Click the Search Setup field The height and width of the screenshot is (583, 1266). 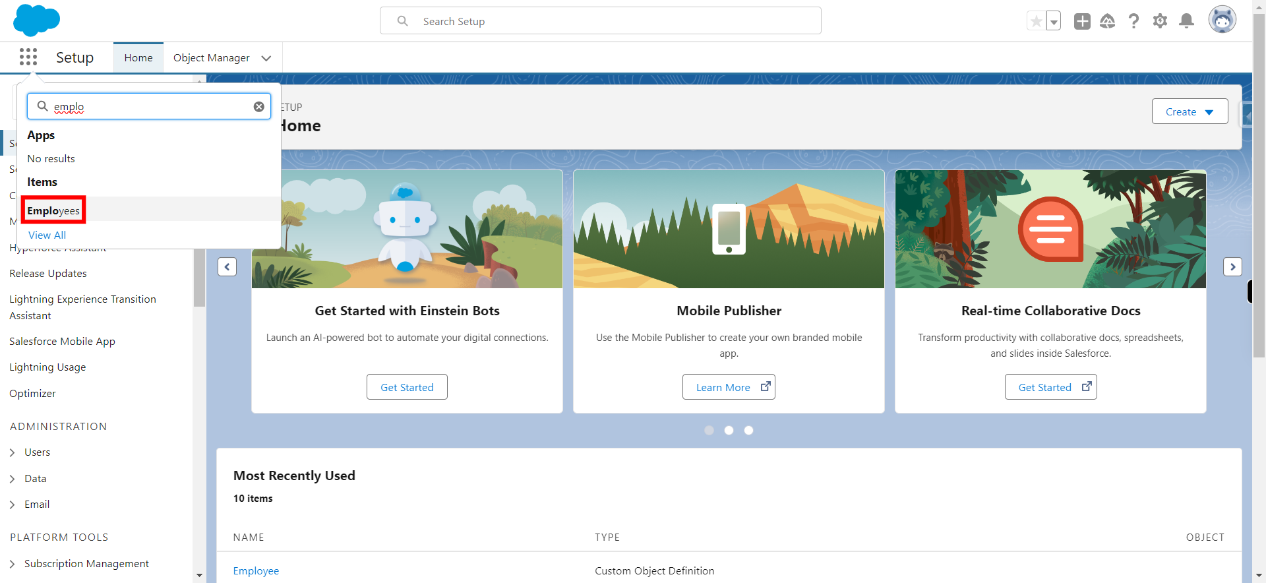click(601, 20)
